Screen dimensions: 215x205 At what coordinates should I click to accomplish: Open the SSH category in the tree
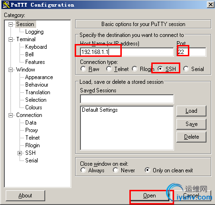(x=30, y=153)
